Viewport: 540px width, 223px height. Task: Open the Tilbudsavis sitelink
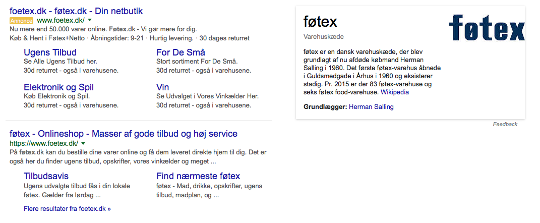(46, 176)
